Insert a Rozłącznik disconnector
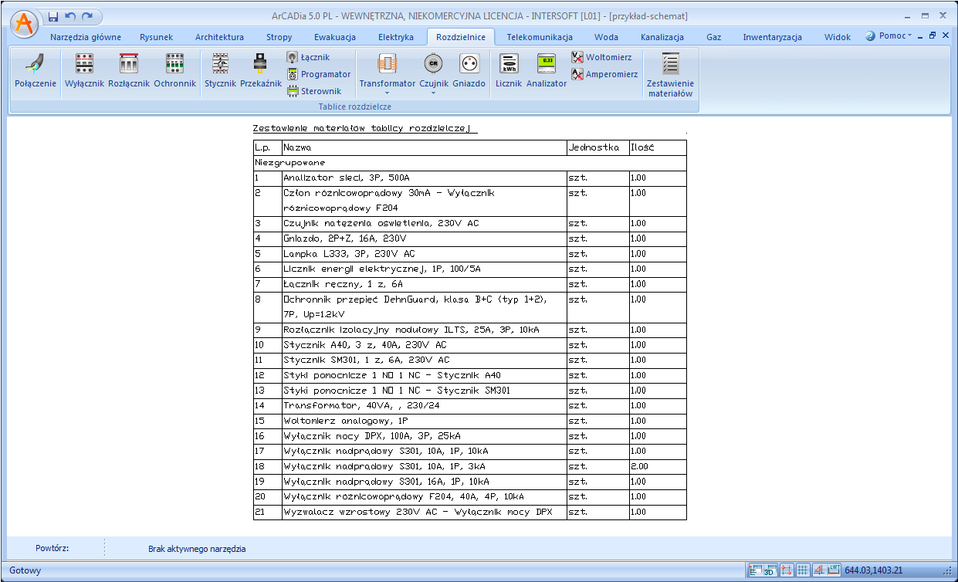This screenshot has height=582, width=958. [128, 71]
